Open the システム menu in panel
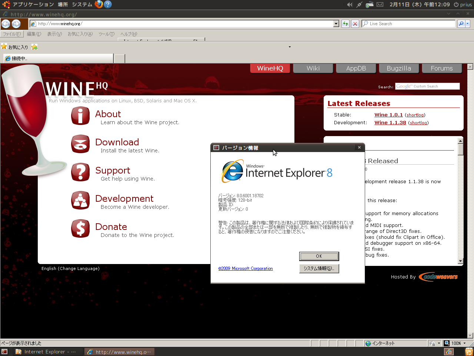The image size is (474, 356). (82, 4)
